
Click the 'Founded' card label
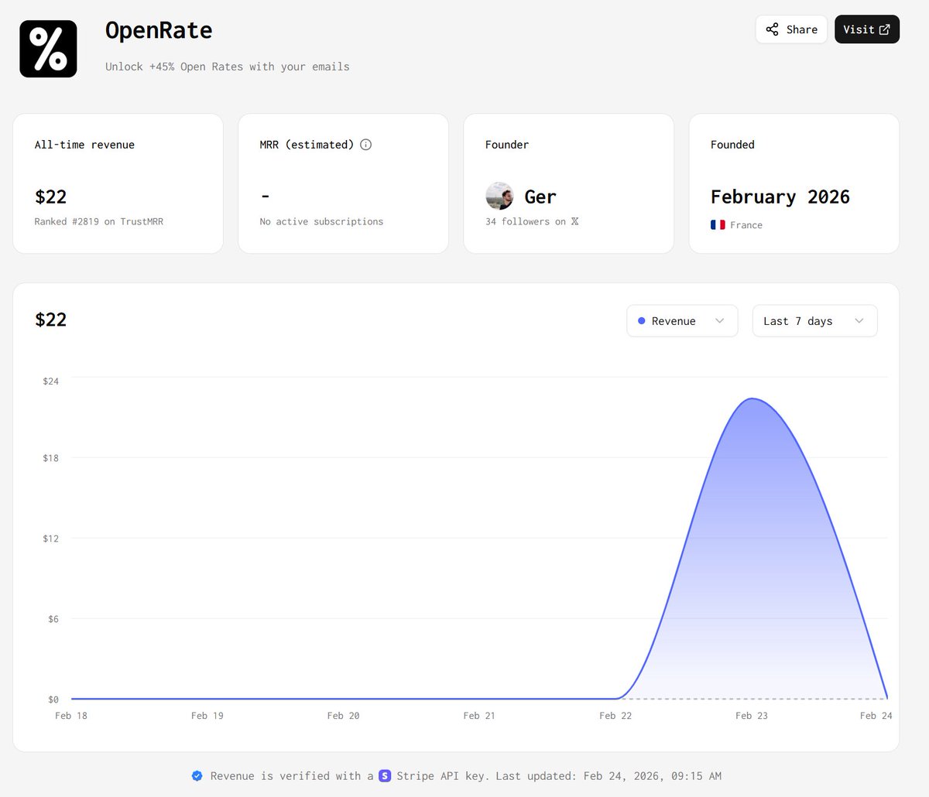(732, 145)
